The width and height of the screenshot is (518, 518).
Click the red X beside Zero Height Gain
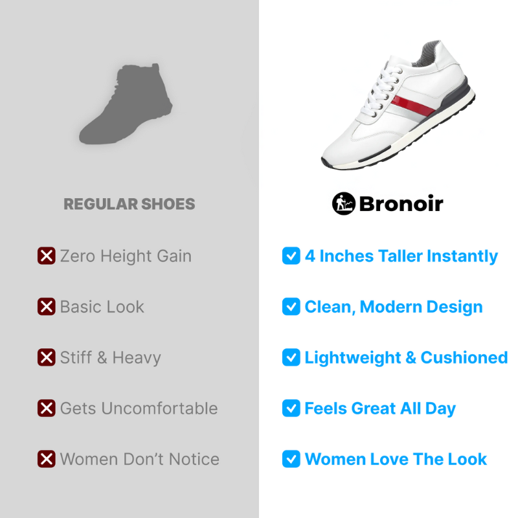(x=46, y=256)
